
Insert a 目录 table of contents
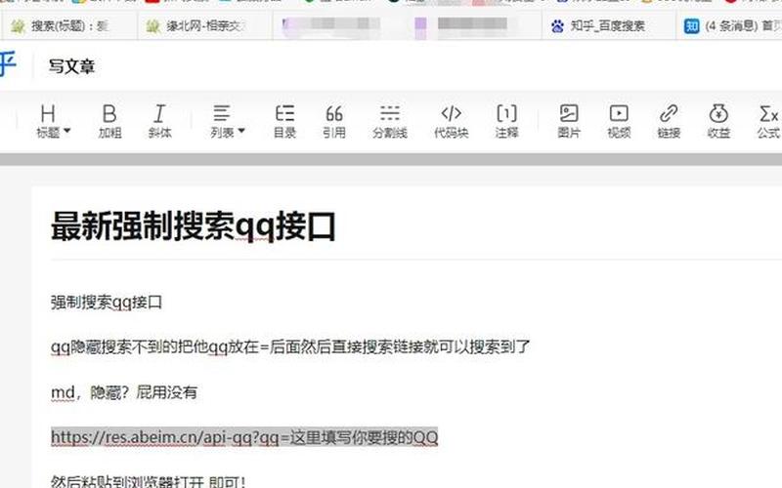point(284,121)
